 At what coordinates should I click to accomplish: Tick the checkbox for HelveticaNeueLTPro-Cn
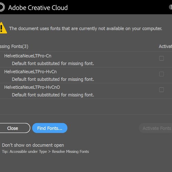(161, 58)
